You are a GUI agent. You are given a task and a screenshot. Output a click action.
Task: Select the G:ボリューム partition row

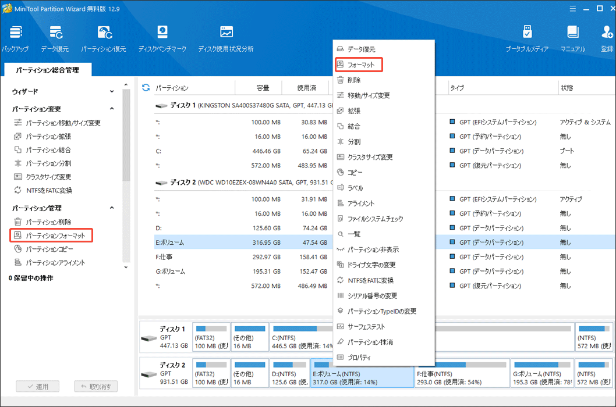[242, 272]
